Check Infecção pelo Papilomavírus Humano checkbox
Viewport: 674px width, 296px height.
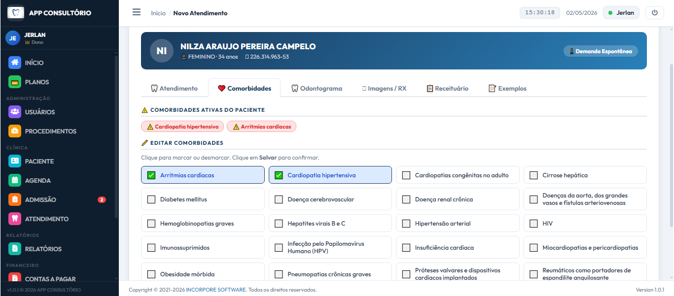pyautogui.click(x=279, y=247)
